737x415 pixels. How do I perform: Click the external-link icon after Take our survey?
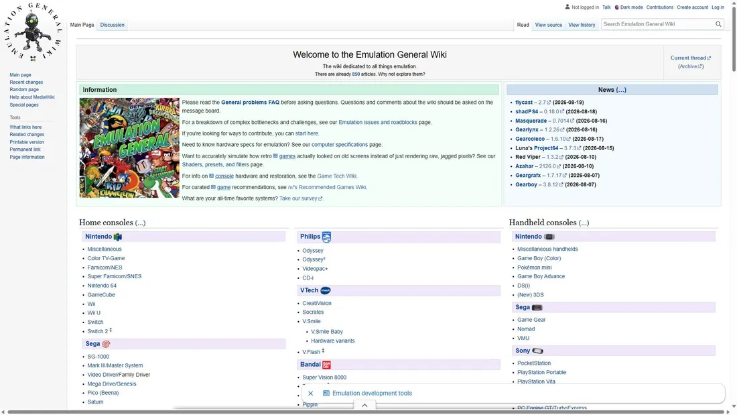320,198
